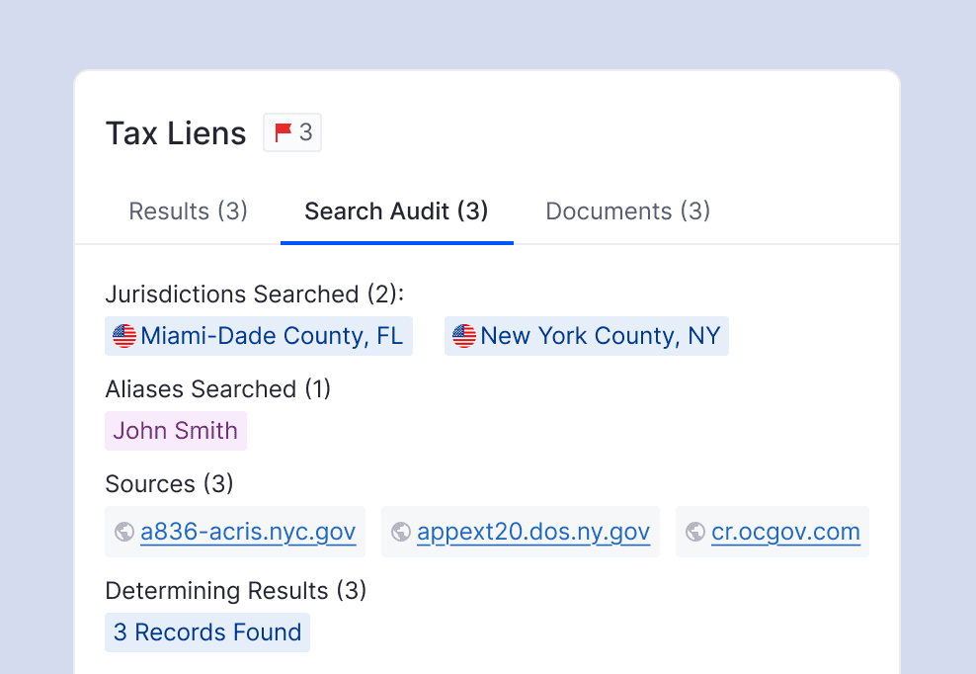This screenshot has width=976, height=674.
Task: Select the Search Audit tab
Action: 396,211
